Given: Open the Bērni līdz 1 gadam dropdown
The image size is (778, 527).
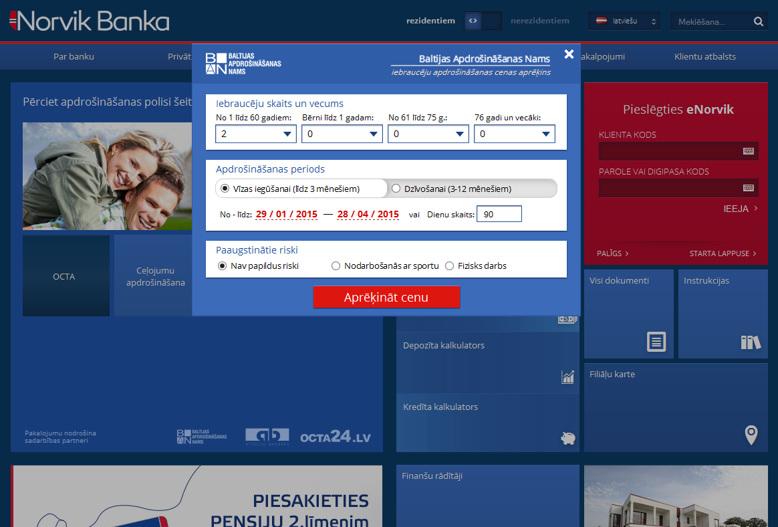Looking at the screenshot, I should [x=342, y=134].
